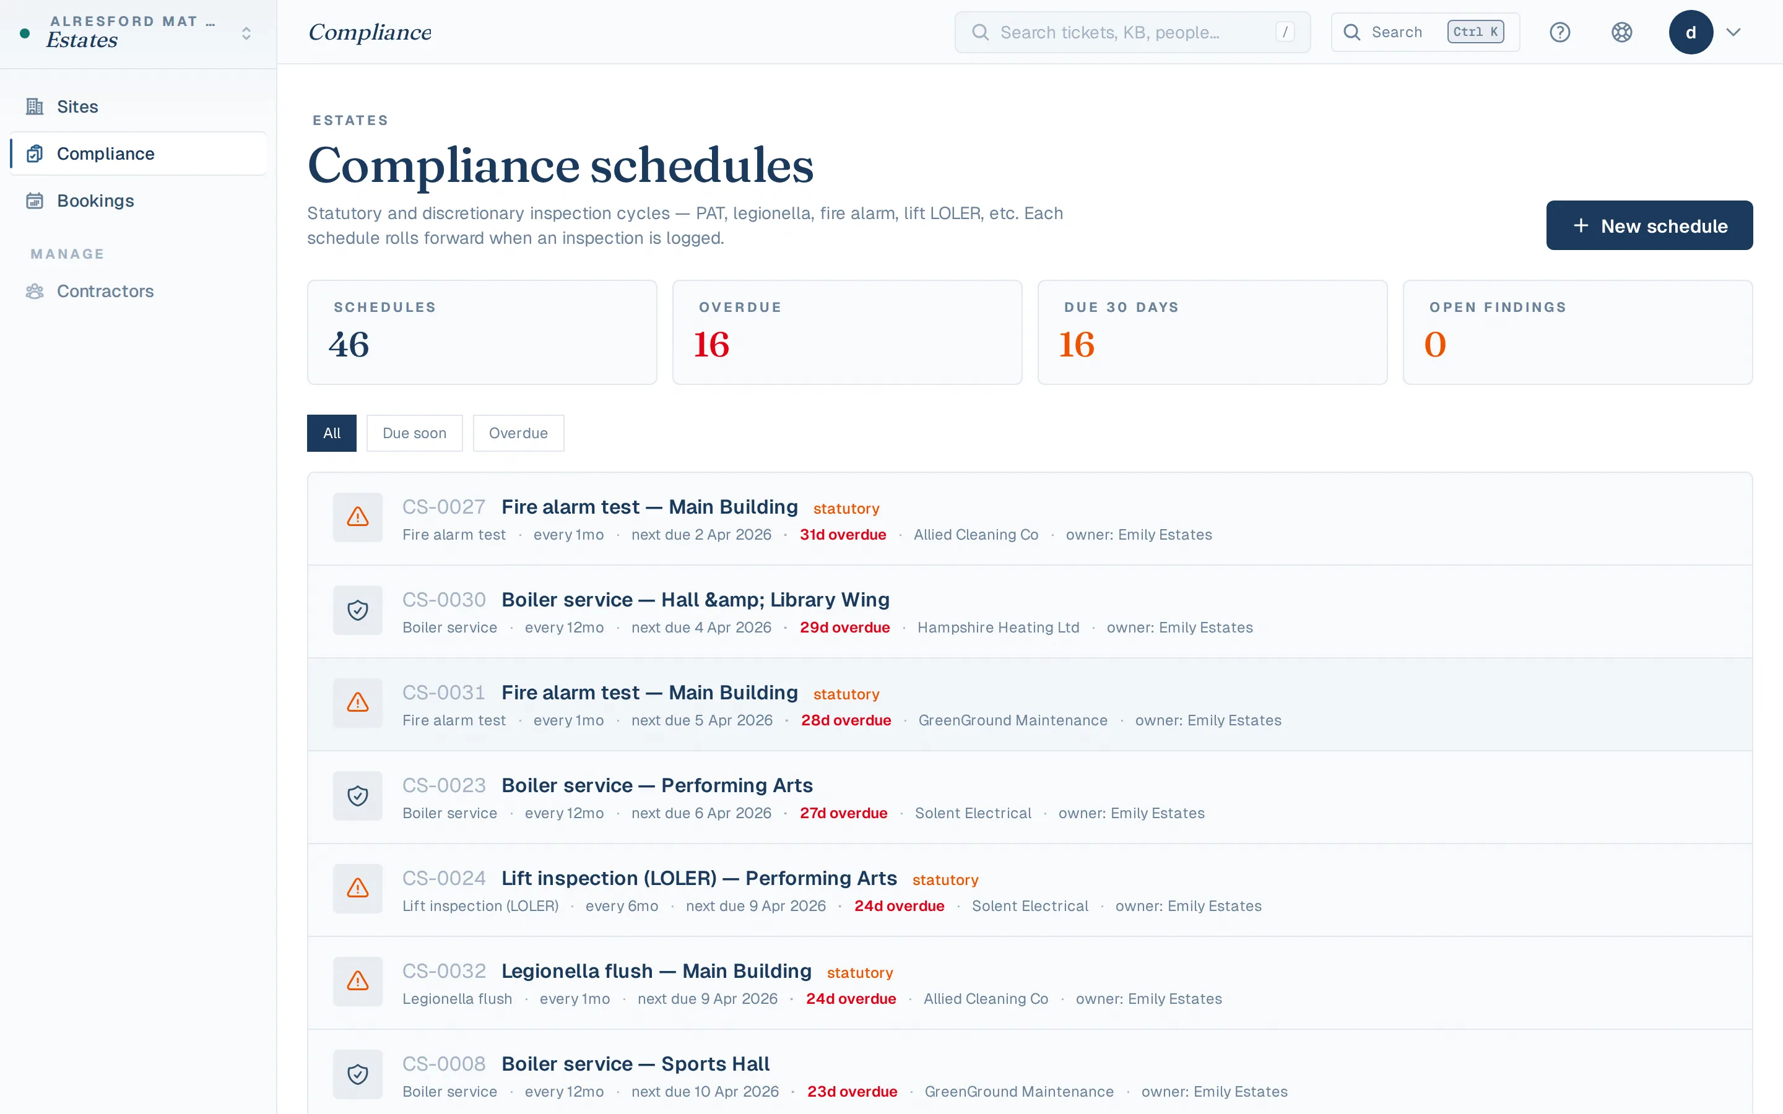Click warning triangle icon for CS-0032
The width and height of the screenshot is (1783, 1114).
click(x=358, y=982)
